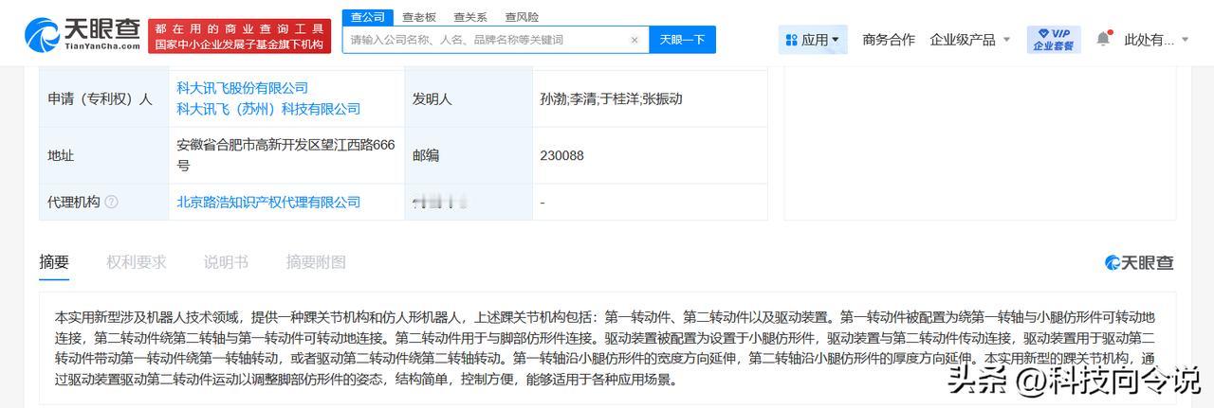The height and width of the screenshot is (408, 1214).
Task: Select the 查风险 search tab
Action: click(522, 16)
